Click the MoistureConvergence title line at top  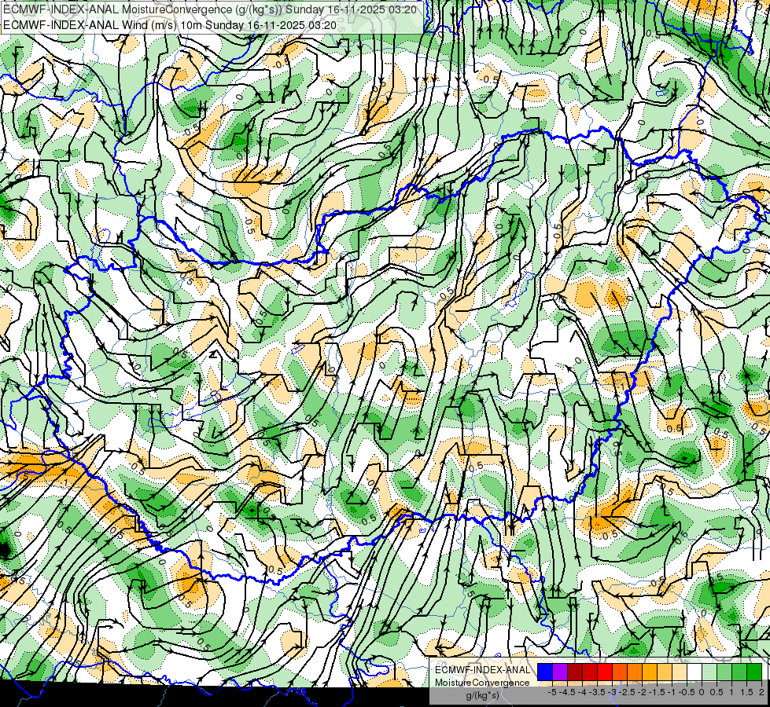pos(210,9)
